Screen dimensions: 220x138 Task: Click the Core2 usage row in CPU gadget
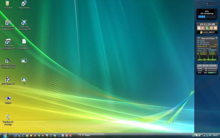coord(207,71)
